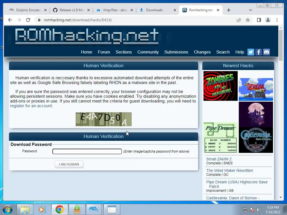Close the Release v1.9 tab
287x215 pixels.
coord(89,10)
